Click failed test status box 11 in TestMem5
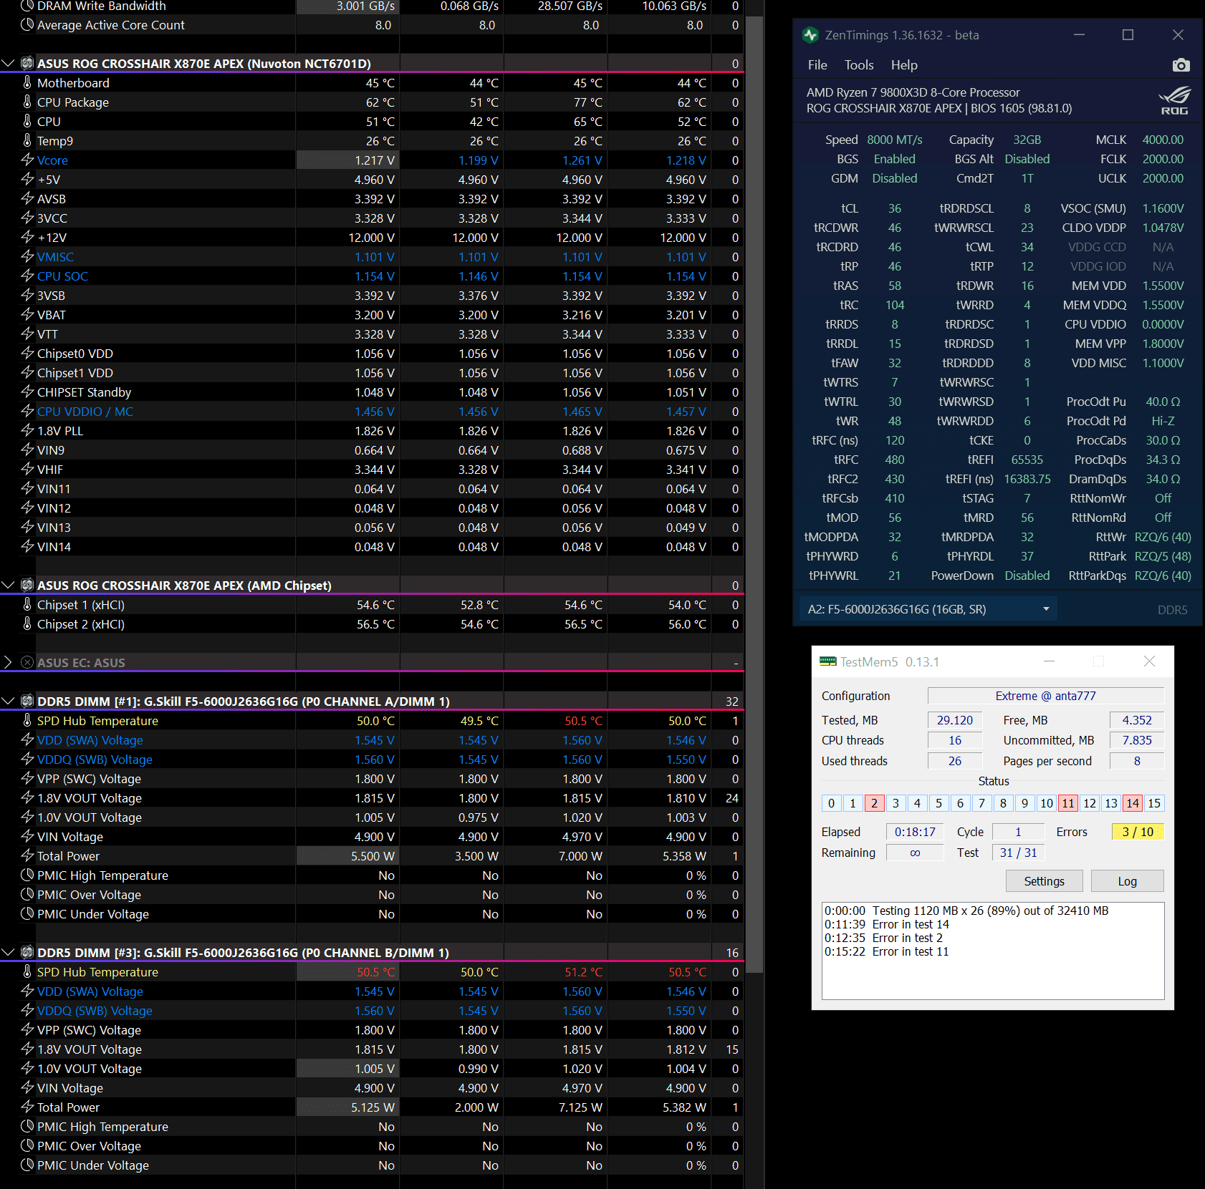 coord(1068,803)
